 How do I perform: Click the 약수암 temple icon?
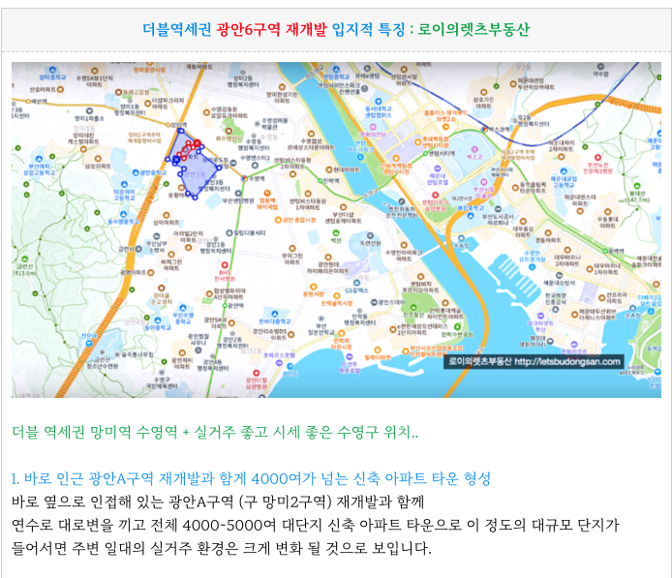click(x=601, y=67)
